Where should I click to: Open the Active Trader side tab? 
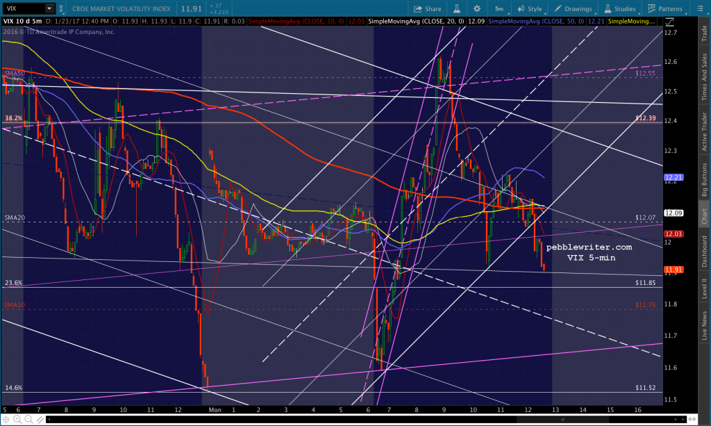704,132
